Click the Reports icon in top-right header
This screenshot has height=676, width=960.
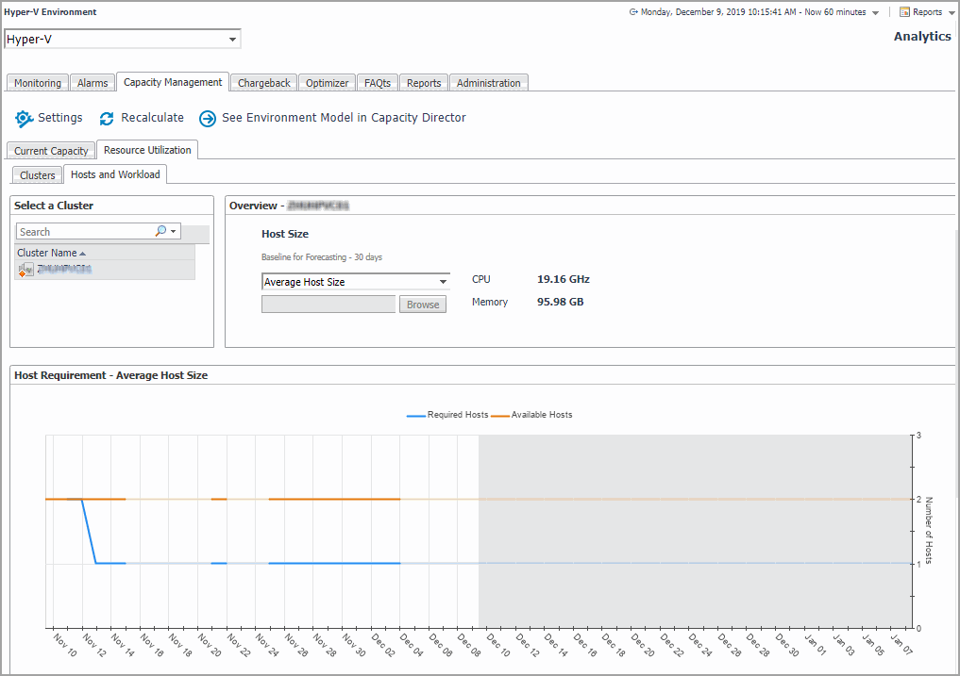click(x=904, y=12)
